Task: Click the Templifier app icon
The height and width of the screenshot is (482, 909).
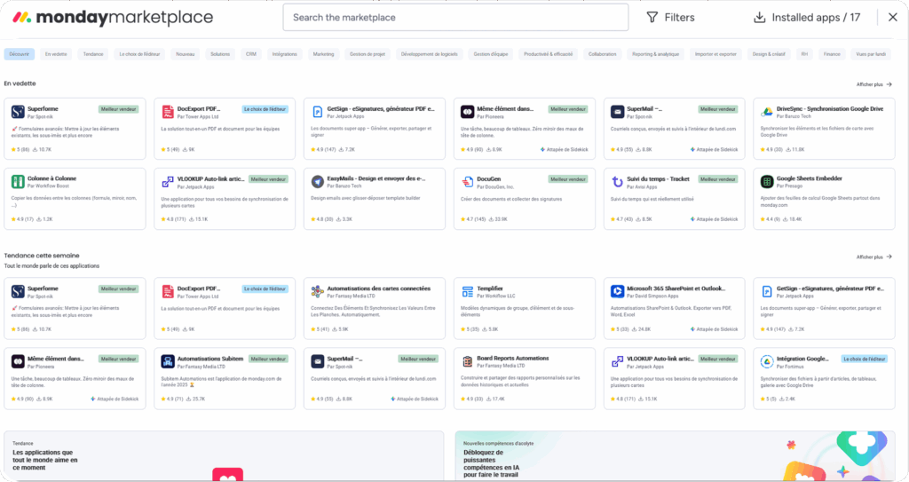Action: pos(467,291)
